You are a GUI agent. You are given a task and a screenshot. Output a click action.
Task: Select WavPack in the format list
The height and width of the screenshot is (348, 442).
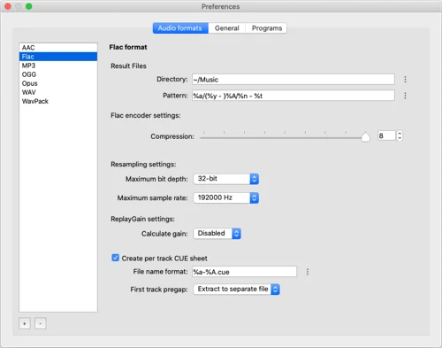coord(58,101)
